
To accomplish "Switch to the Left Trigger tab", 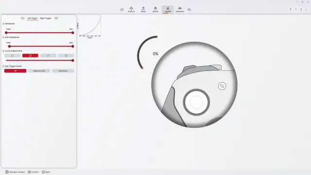I will point(33,18).
